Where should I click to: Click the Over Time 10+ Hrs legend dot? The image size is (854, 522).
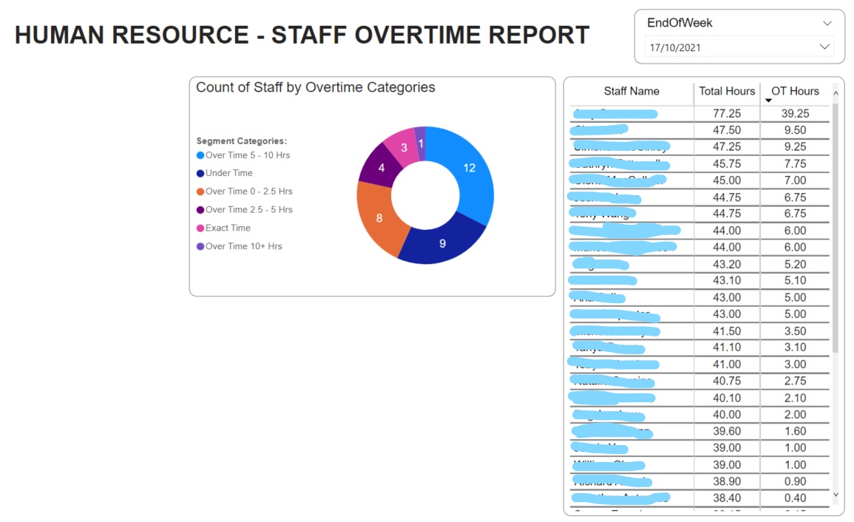tap(200, 246)
